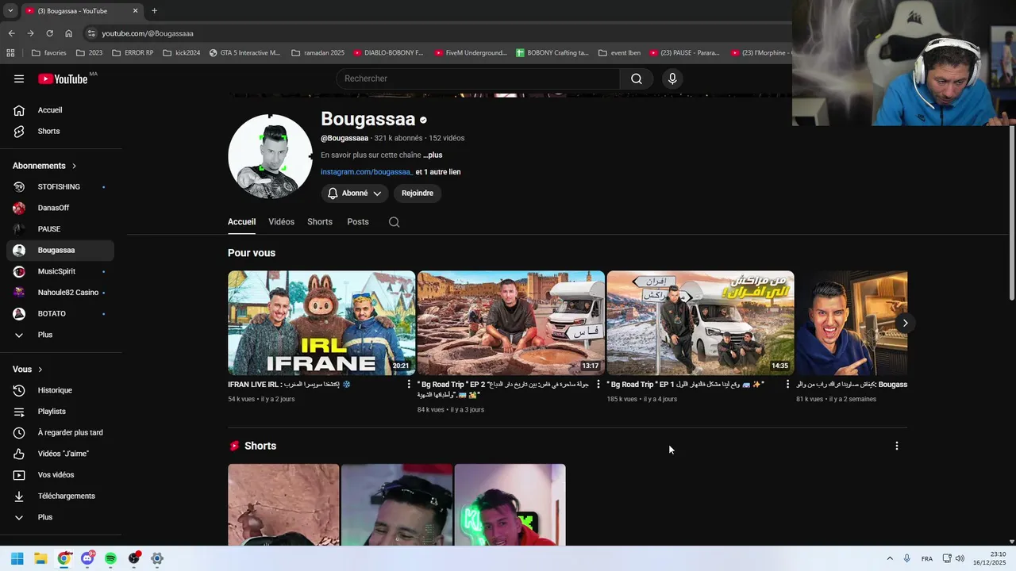Open instagram.com/bougassaa_ link
The width and height of the screenshot is (1016, 571).
tap(367, 172)
